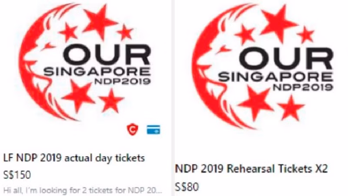Click the NDP2019 text in the left logo
The image size is (348, 196).
click(x=123, y=81)
